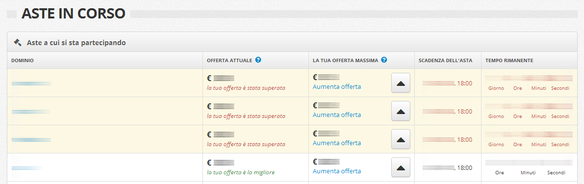Click 'la tua offerta è stata superata' in first row
The width and height of the screenshot is (584, 184).
coord(246,88)
